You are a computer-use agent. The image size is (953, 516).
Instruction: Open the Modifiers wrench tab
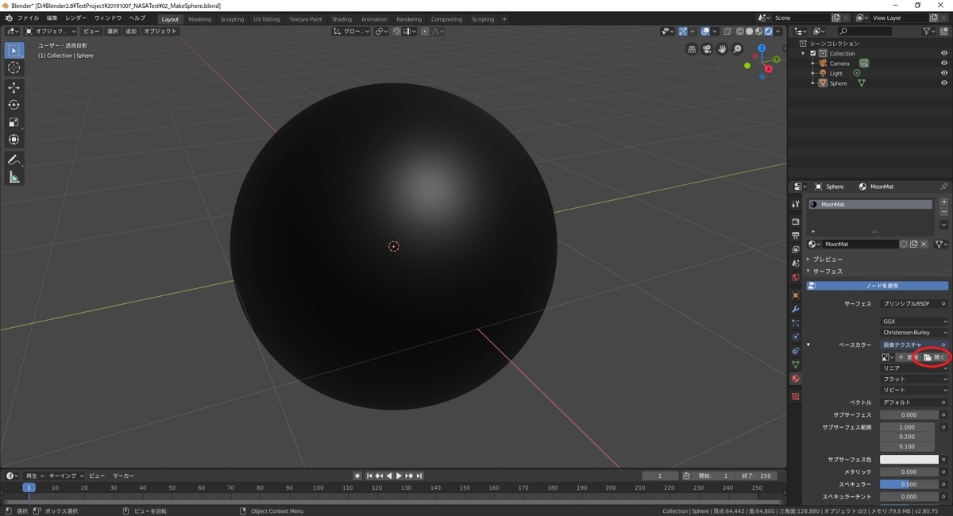point(795,309)
